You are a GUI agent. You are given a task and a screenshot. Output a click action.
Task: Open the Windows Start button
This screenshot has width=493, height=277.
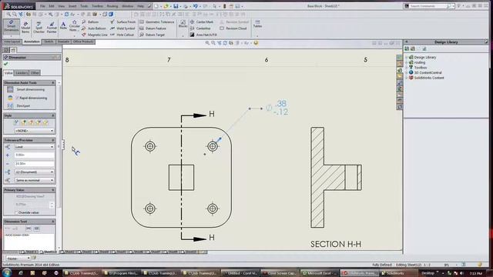[x=7, y=273]
